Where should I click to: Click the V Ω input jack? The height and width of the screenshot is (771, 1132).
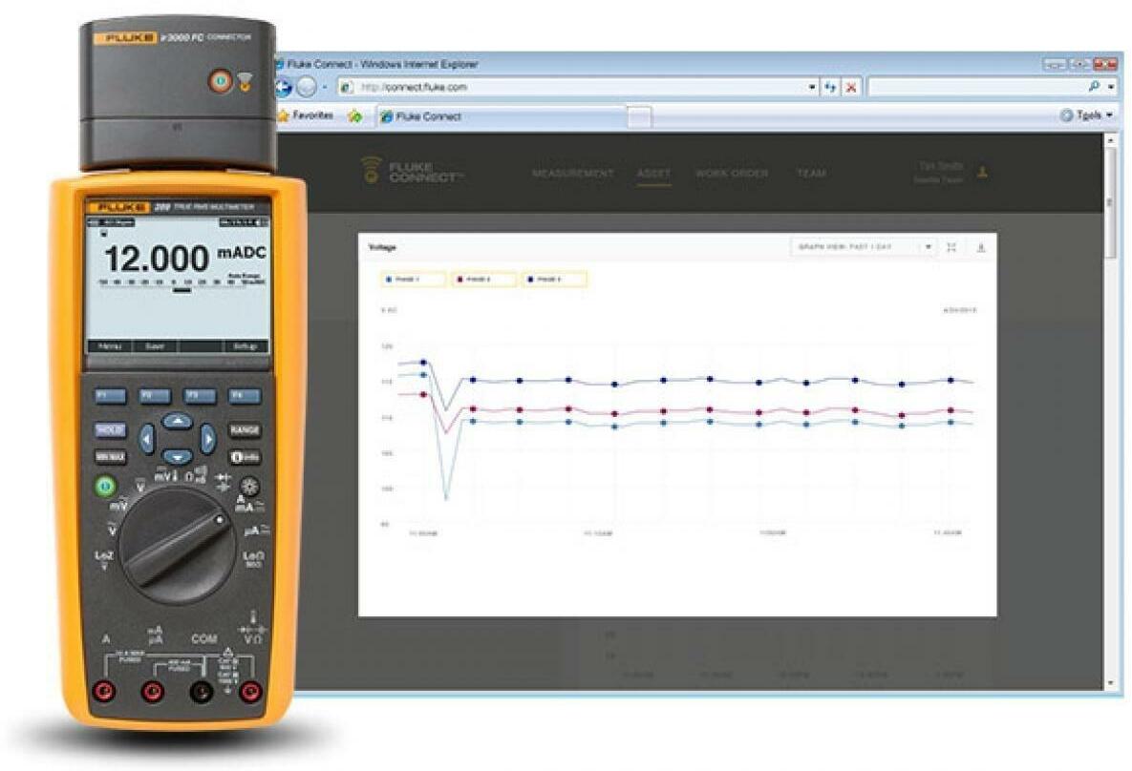tap(249, 693)
